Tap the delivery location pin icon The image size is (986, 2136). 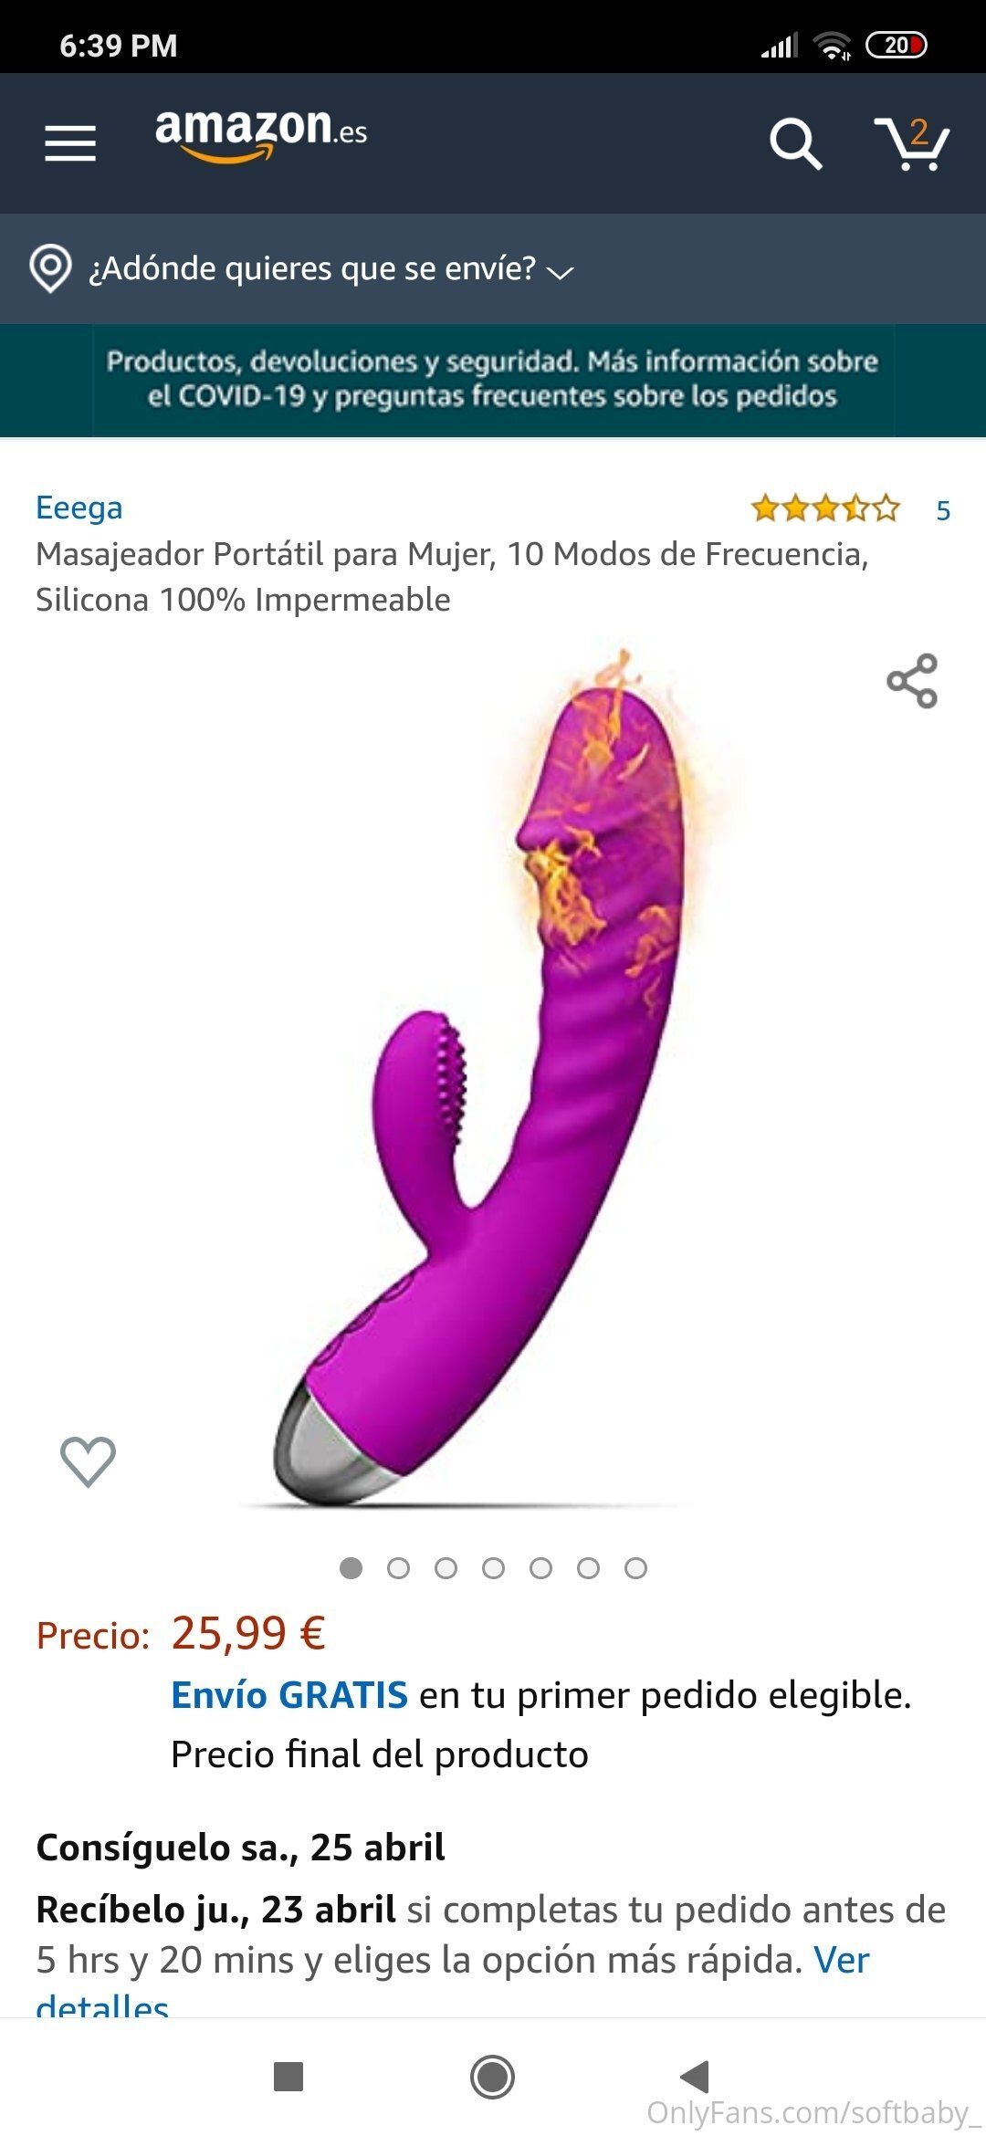click(x=50, y=269)
